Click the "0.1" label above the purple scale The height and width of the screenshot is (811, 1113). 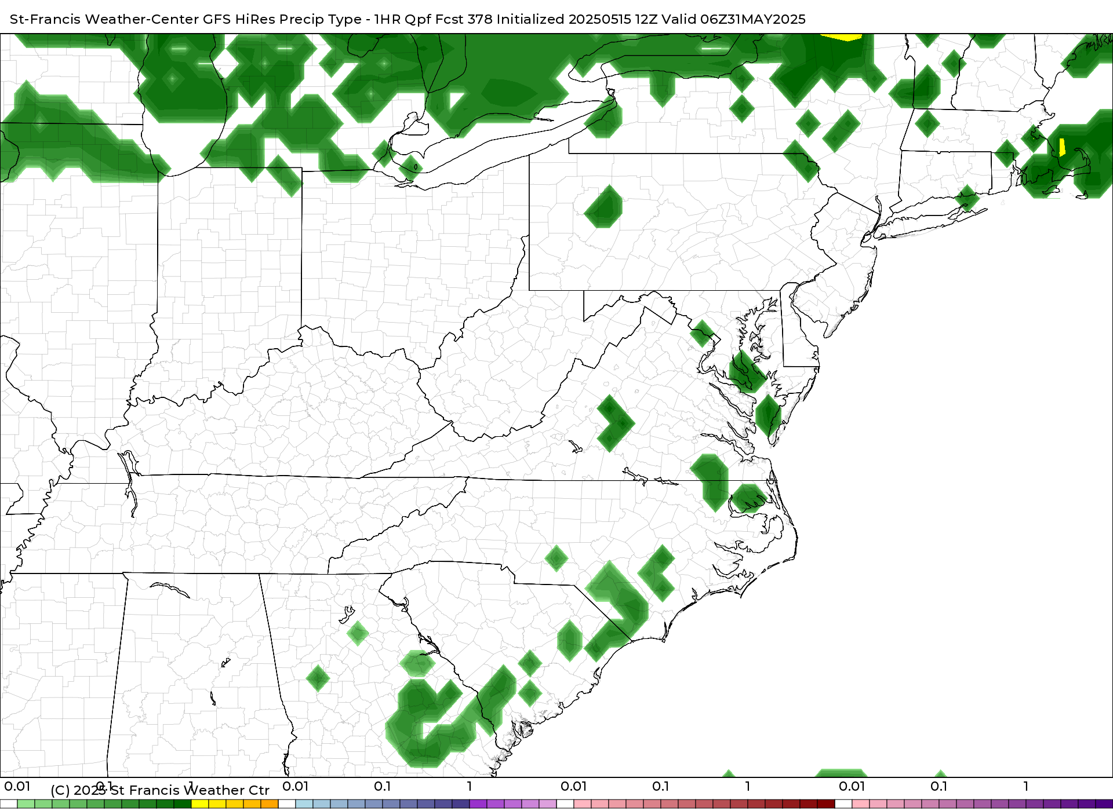point(939,786)
